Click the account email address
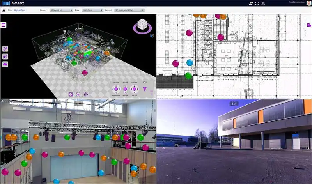Image resolution: width=312 pixels, height=184 pixels. tap(297, 2)
